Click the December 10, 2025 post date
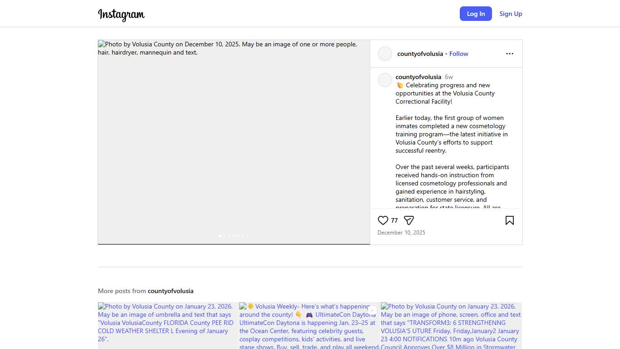 (x=401, y=233)
